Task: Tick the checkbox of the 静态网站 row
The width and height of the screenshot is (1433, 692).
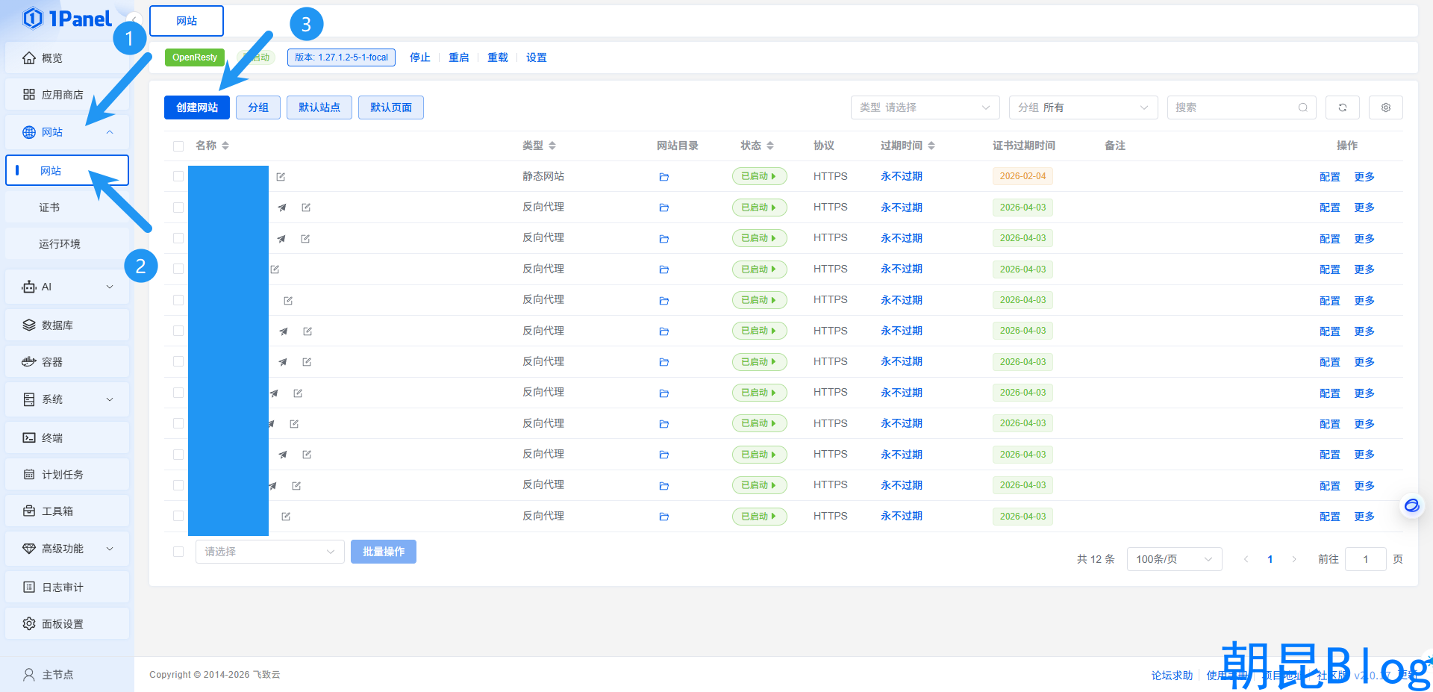Action: click(178, 176)
